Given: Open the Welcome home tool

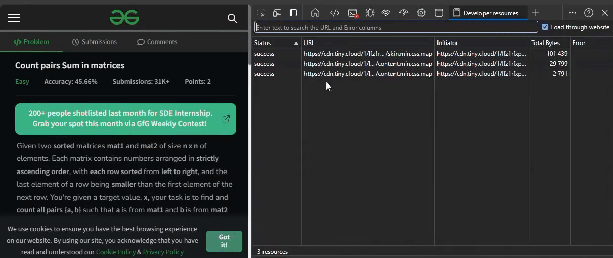Looking at the screenshot, I should (315, 13).
